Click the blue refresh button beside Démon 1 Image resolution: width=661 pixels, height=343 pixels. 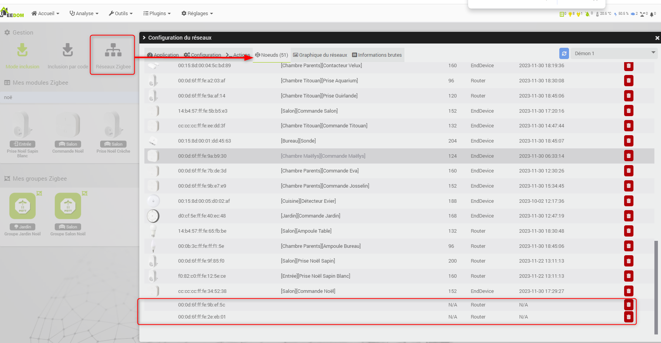(x=564, y=54)
